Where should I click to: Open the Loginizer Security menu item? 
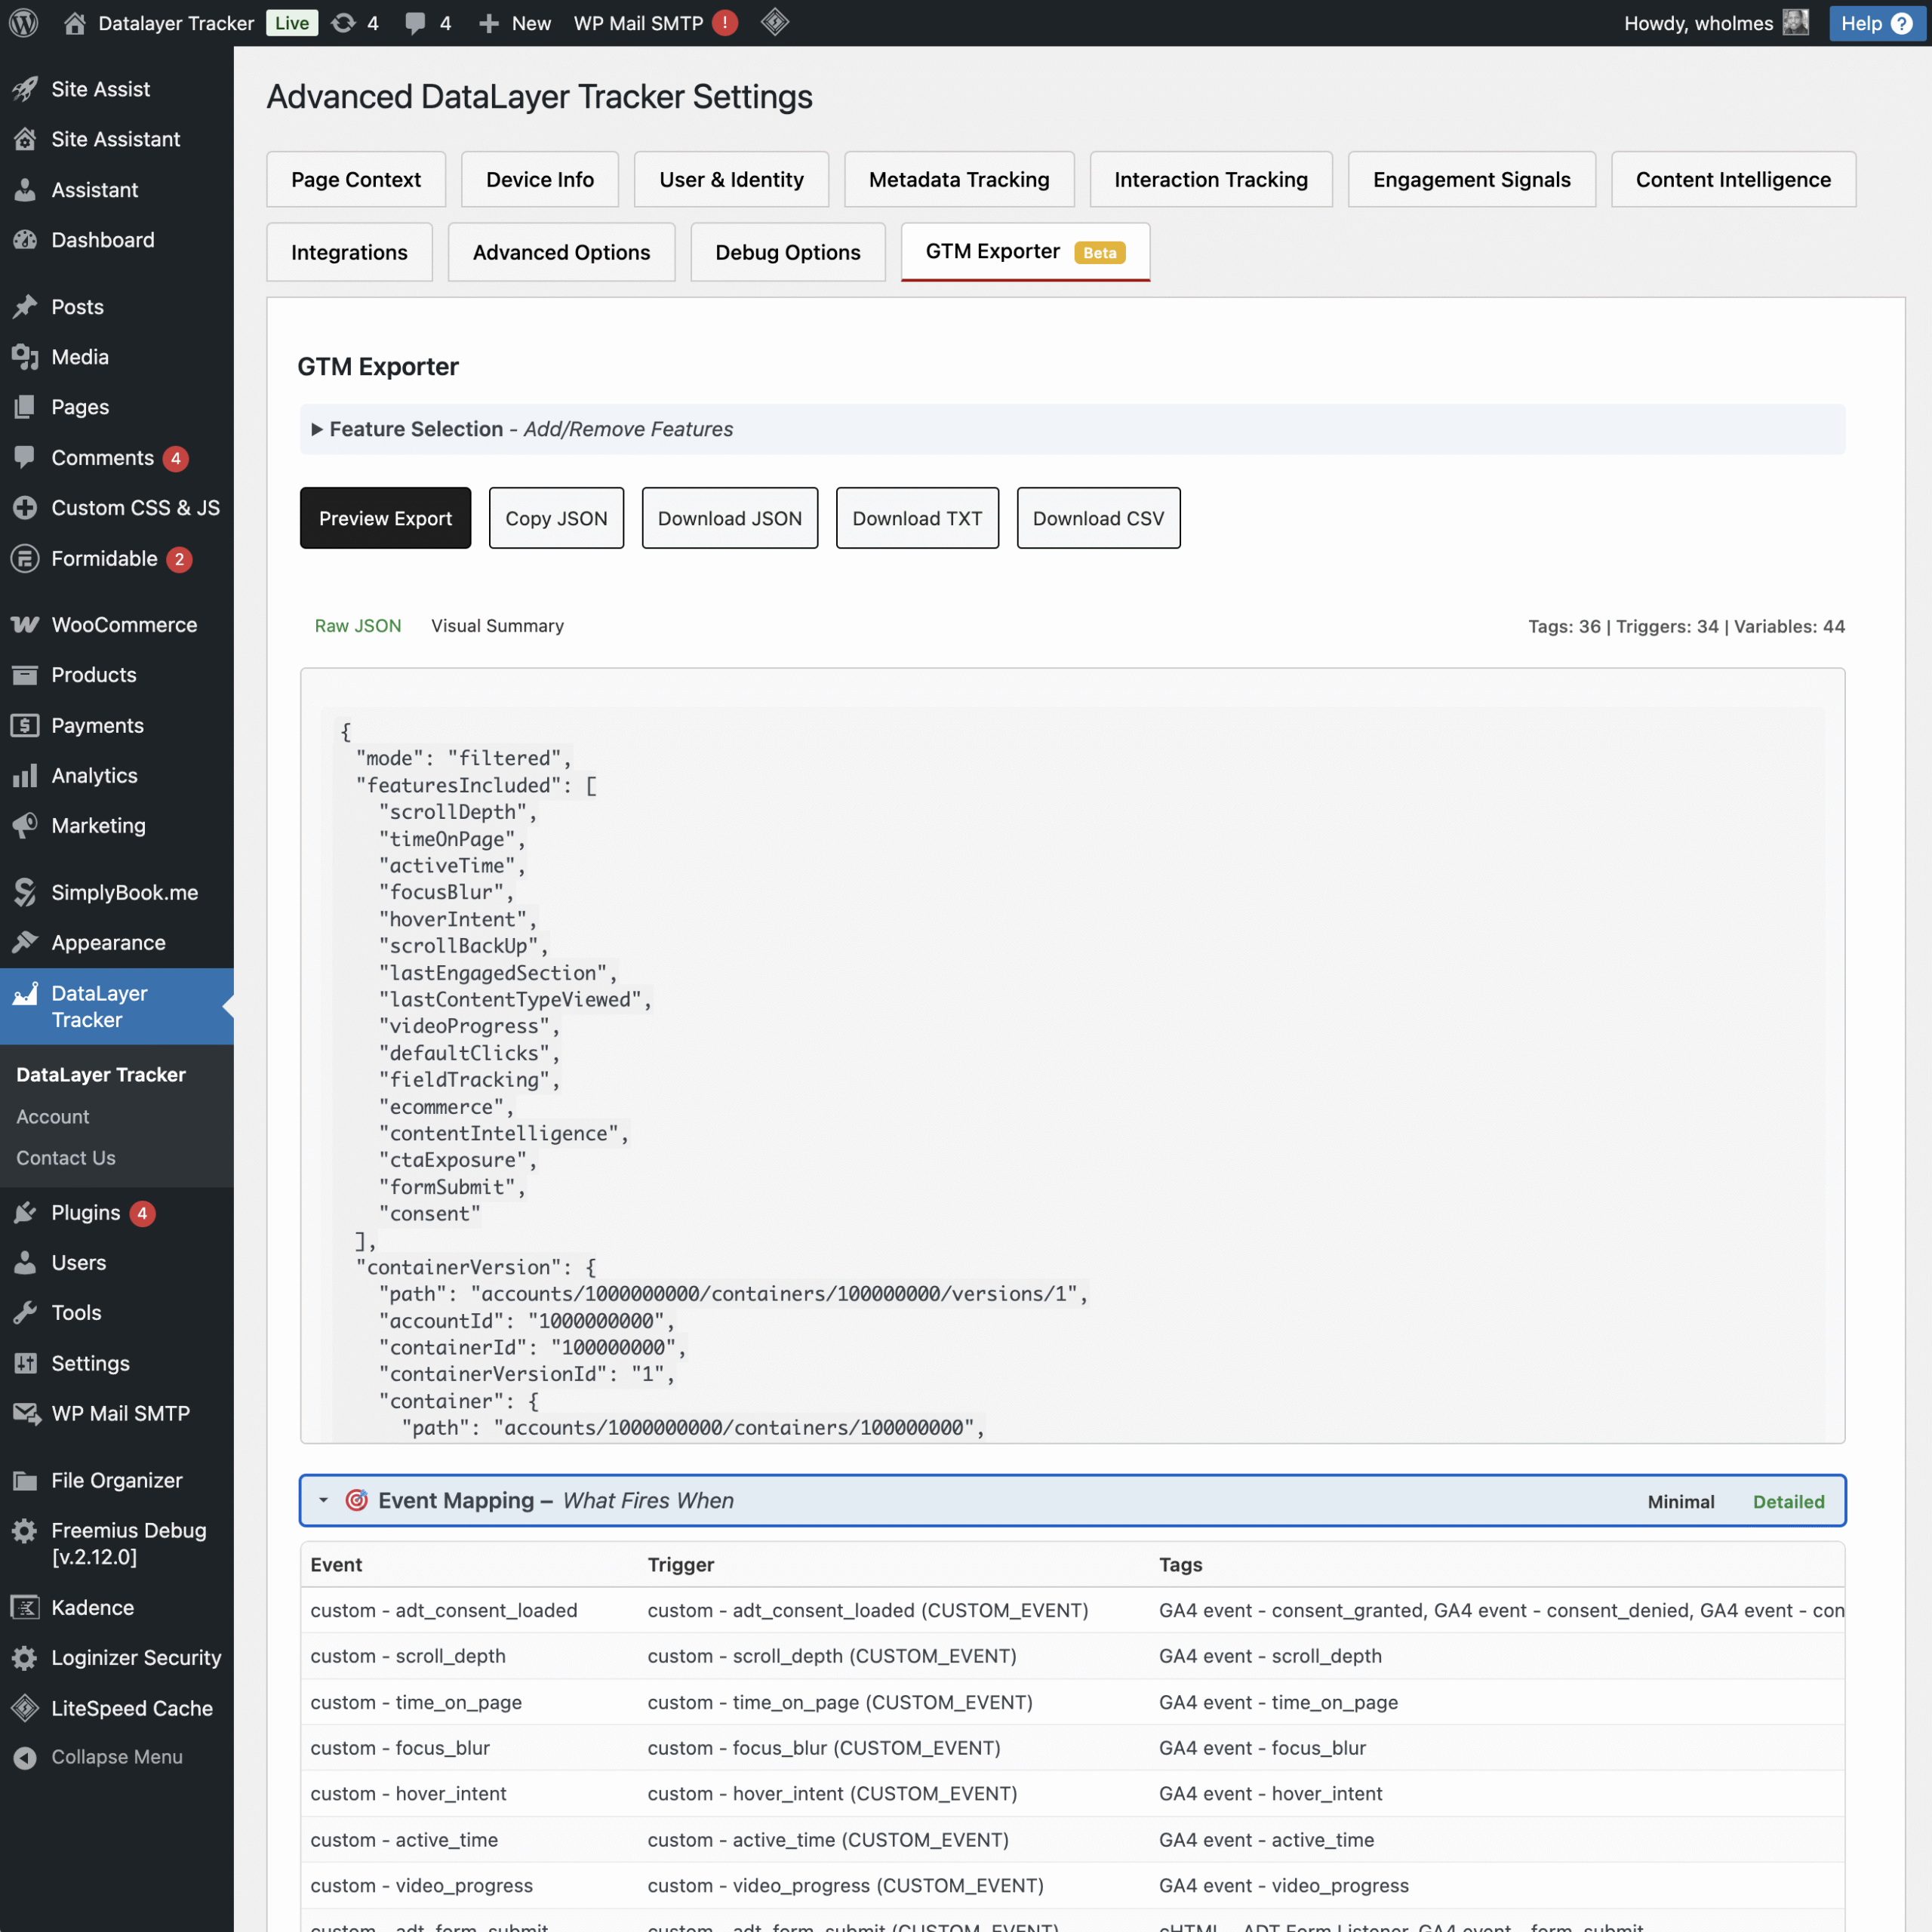[117, 1657]
